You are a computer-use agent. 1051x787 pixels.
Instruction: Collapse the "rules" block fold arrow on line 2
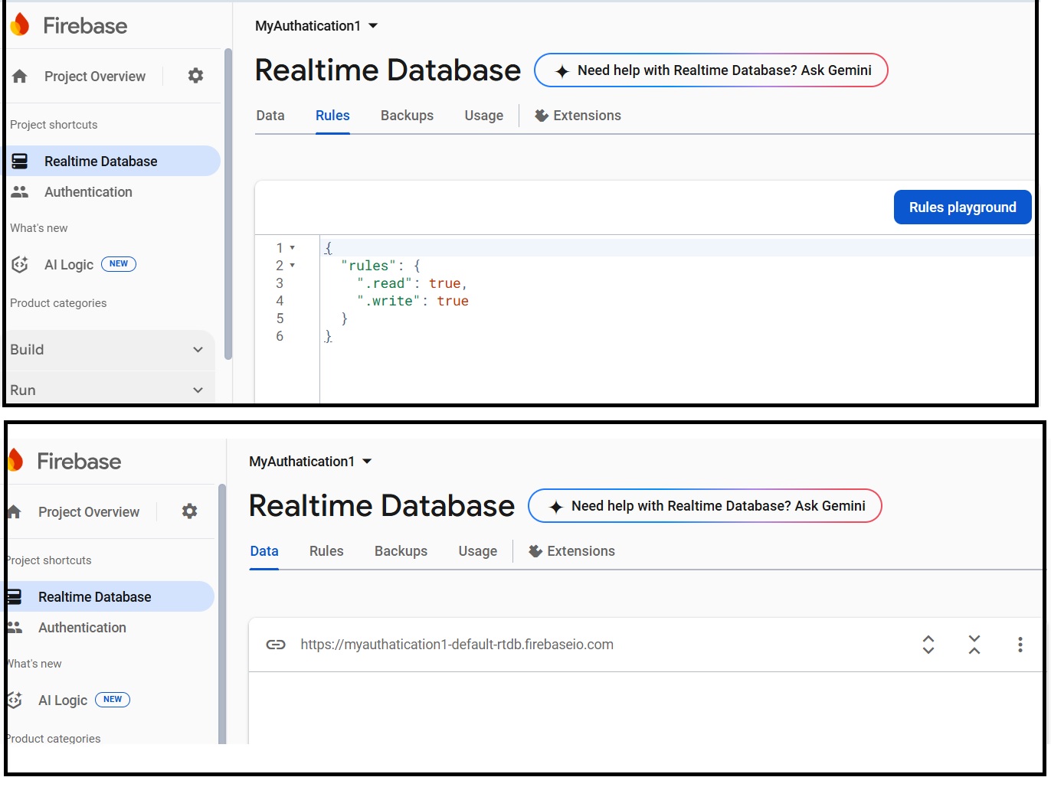pos(293,266)
